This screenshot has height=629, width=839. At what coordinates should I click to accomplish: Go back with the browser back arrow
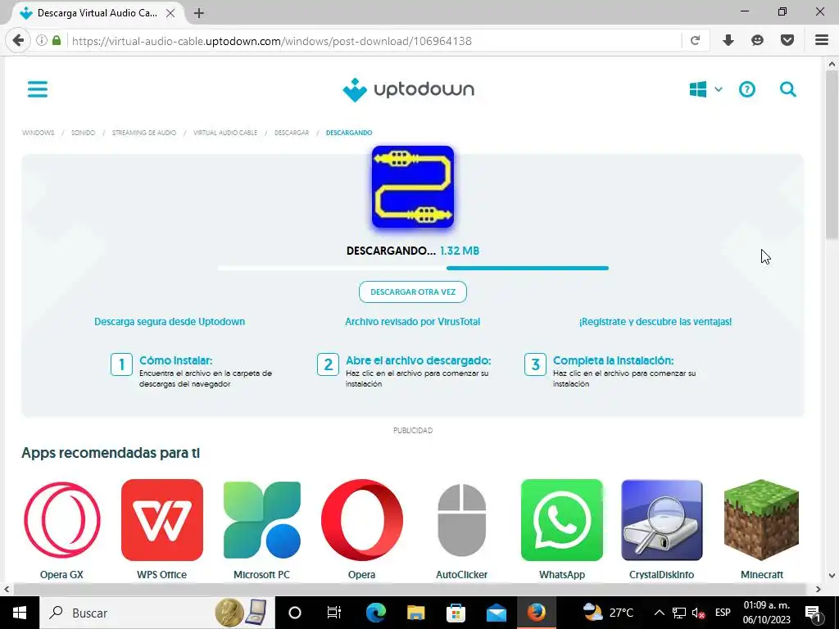(x=18, y=41)
